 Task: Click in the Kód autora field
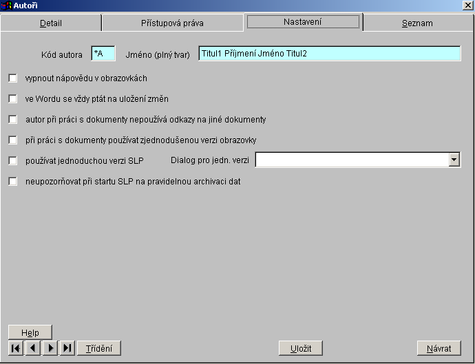click(x=103, y=54)
